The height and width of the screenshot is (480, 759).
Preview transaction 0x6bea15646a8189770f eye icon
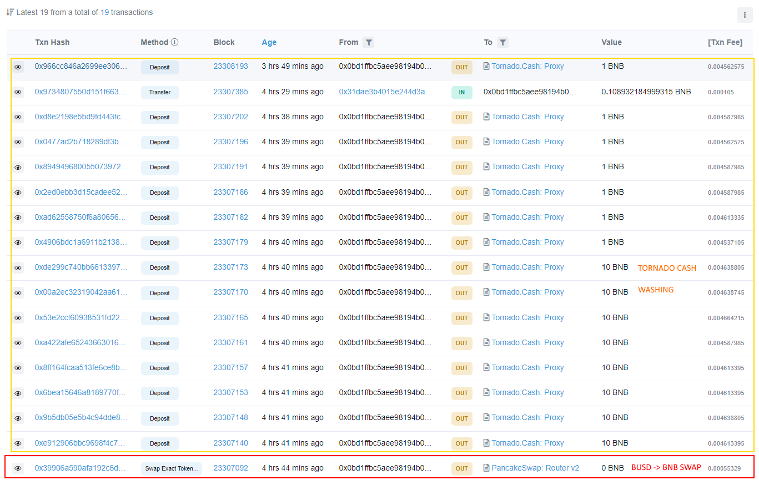click(18, 393)
